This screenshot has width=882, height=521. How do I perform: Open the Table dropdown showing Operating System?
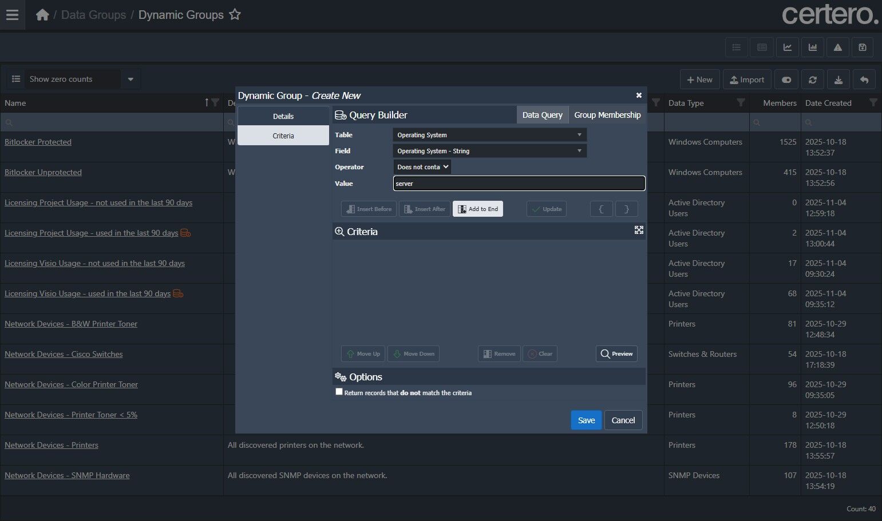coord(489,135)
